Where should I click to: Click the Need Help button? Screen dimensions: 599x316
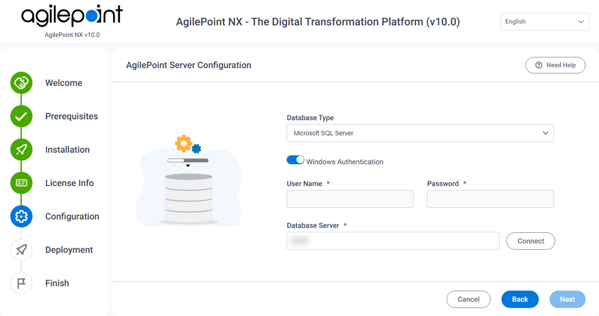[555, 65]
